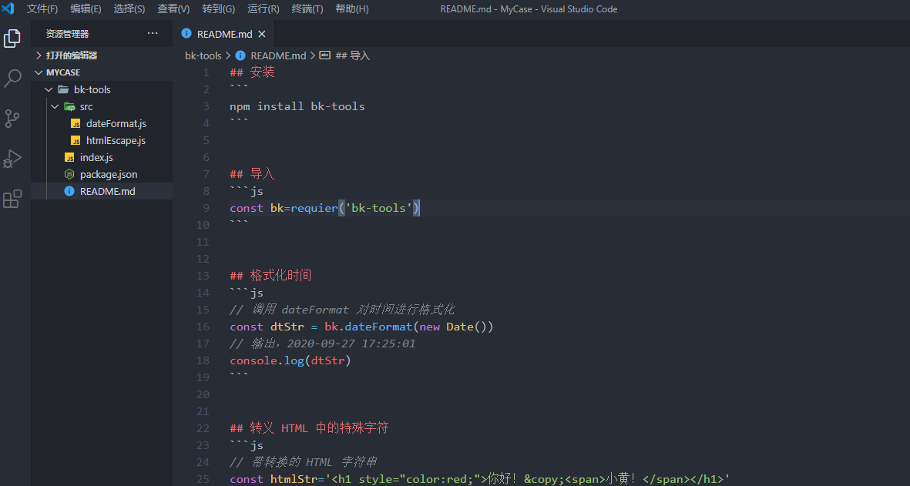Open the 文件(F) menu
The width and height of the screenshot is (910, 486).
pos(42,8)
